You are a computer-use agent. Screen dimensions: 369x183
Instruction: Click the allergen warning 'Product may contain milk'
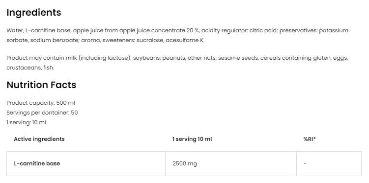[177, 63]
